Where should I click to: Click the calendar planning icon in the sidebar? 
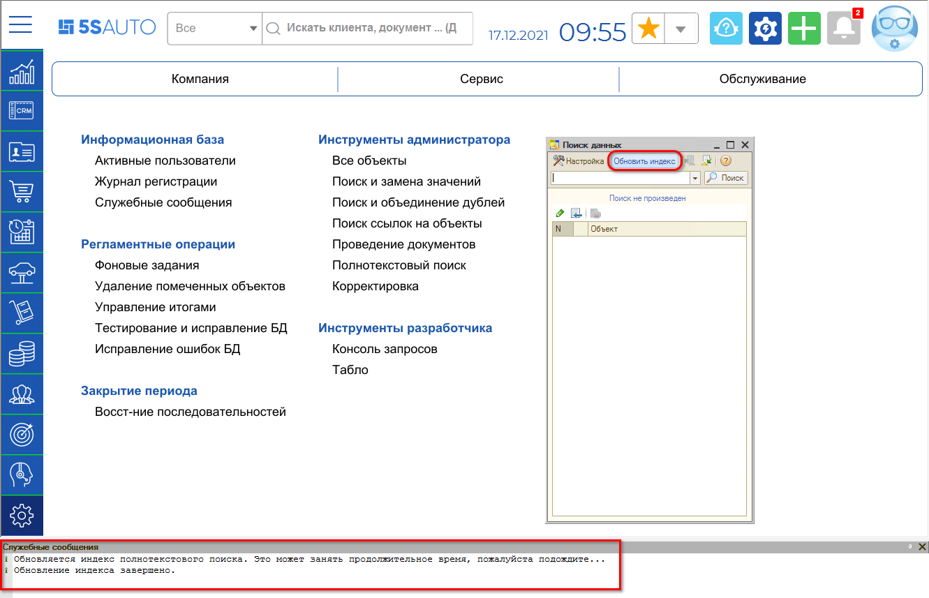(x=22, y=232)
